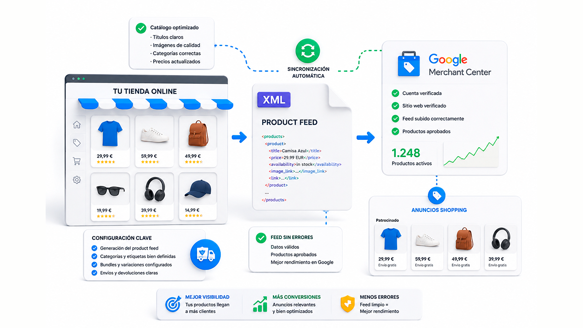Click the 1.248 Productos activos count

click(406, 153)
